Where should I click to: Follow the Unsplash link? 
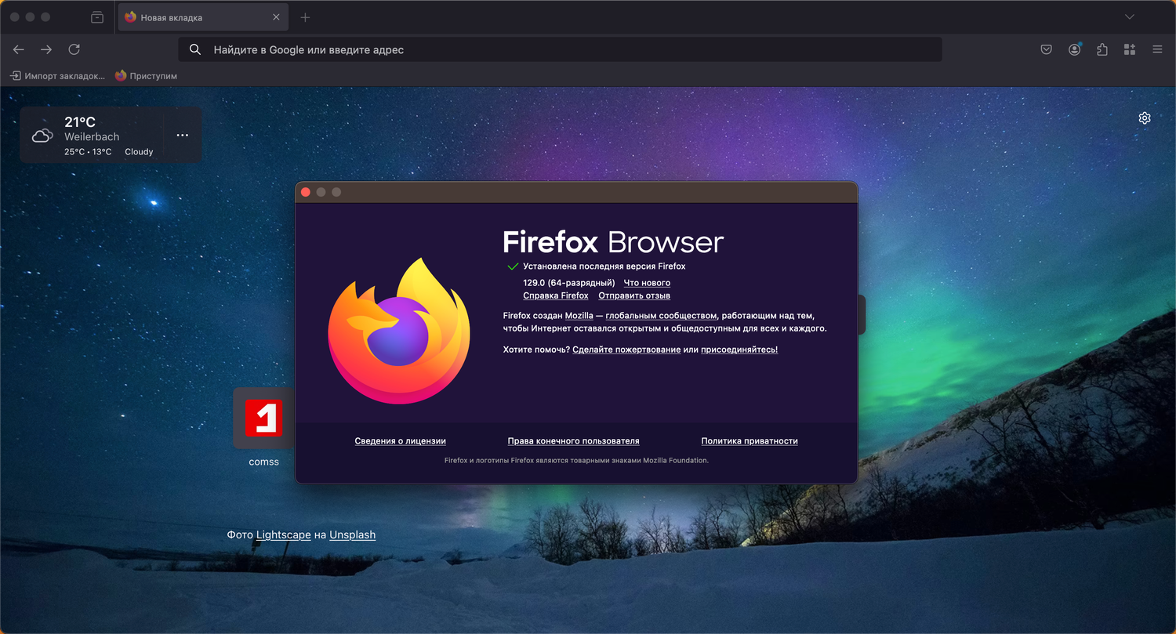click(x=352, y=534)
